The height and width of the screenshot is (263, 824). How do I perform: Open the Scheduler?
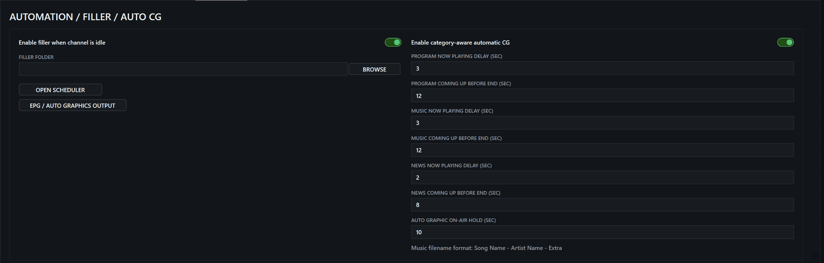tap(61, 90)
